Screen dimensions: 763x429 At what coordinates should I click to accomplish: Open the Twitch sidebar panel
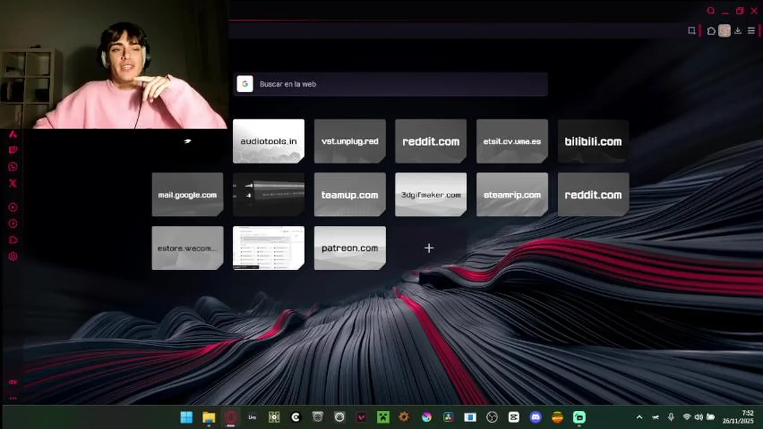pyautogui.click(x=13, y=150)
